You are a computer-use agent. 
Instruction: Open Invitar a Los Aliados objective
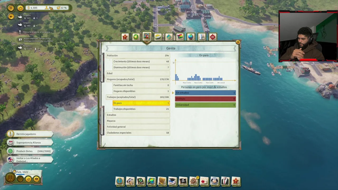[x=30, y=160]
